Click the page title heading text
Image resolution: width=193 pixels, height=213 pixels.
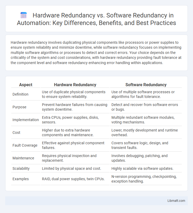pos(96,19)
